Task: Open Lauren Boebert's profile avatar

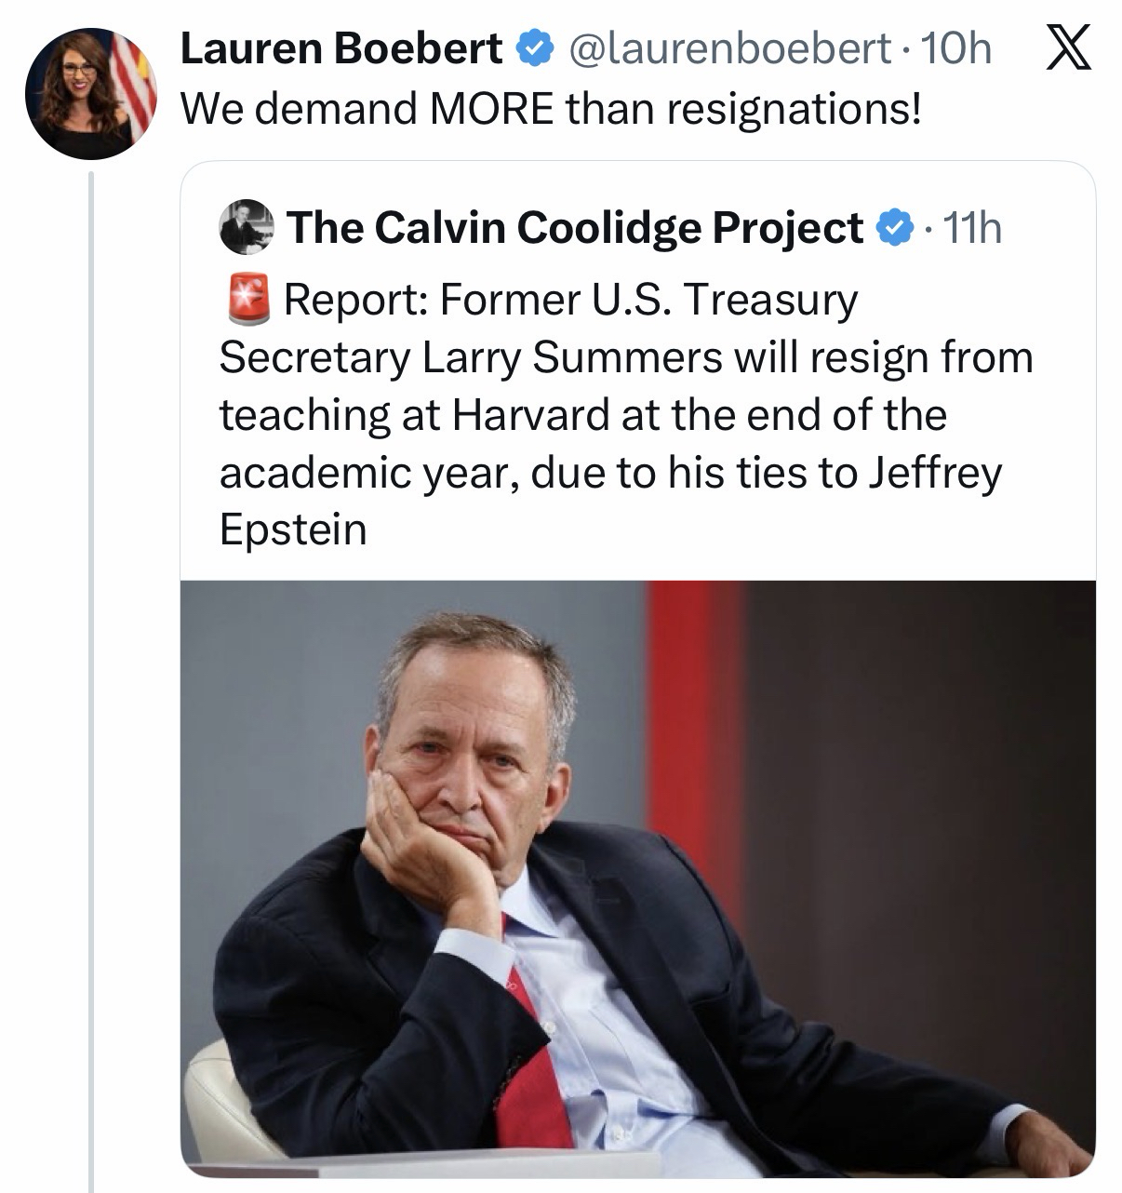Action: (90, 94)
